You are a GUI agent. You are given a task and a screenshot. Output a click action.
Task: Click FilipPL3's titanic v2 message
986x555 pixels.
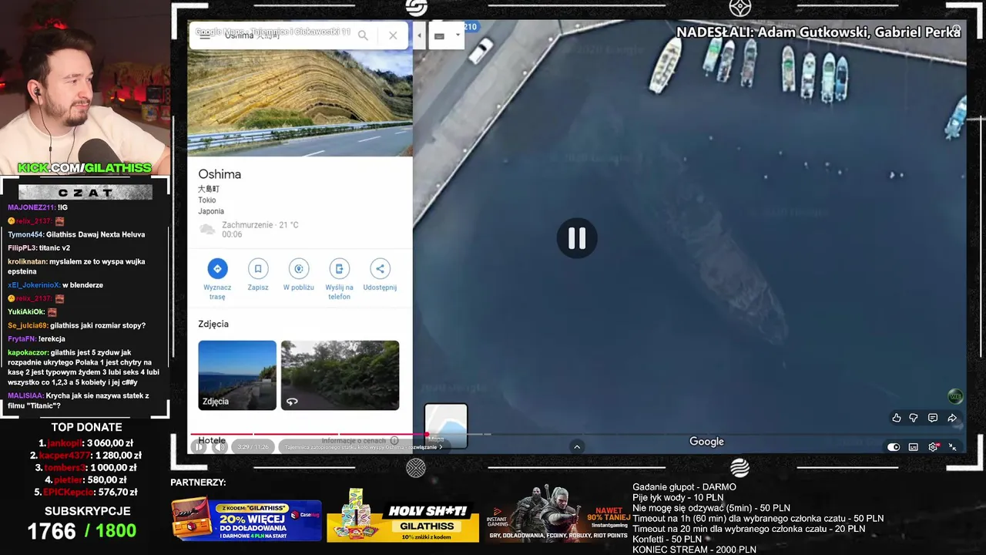click(39, 248)
